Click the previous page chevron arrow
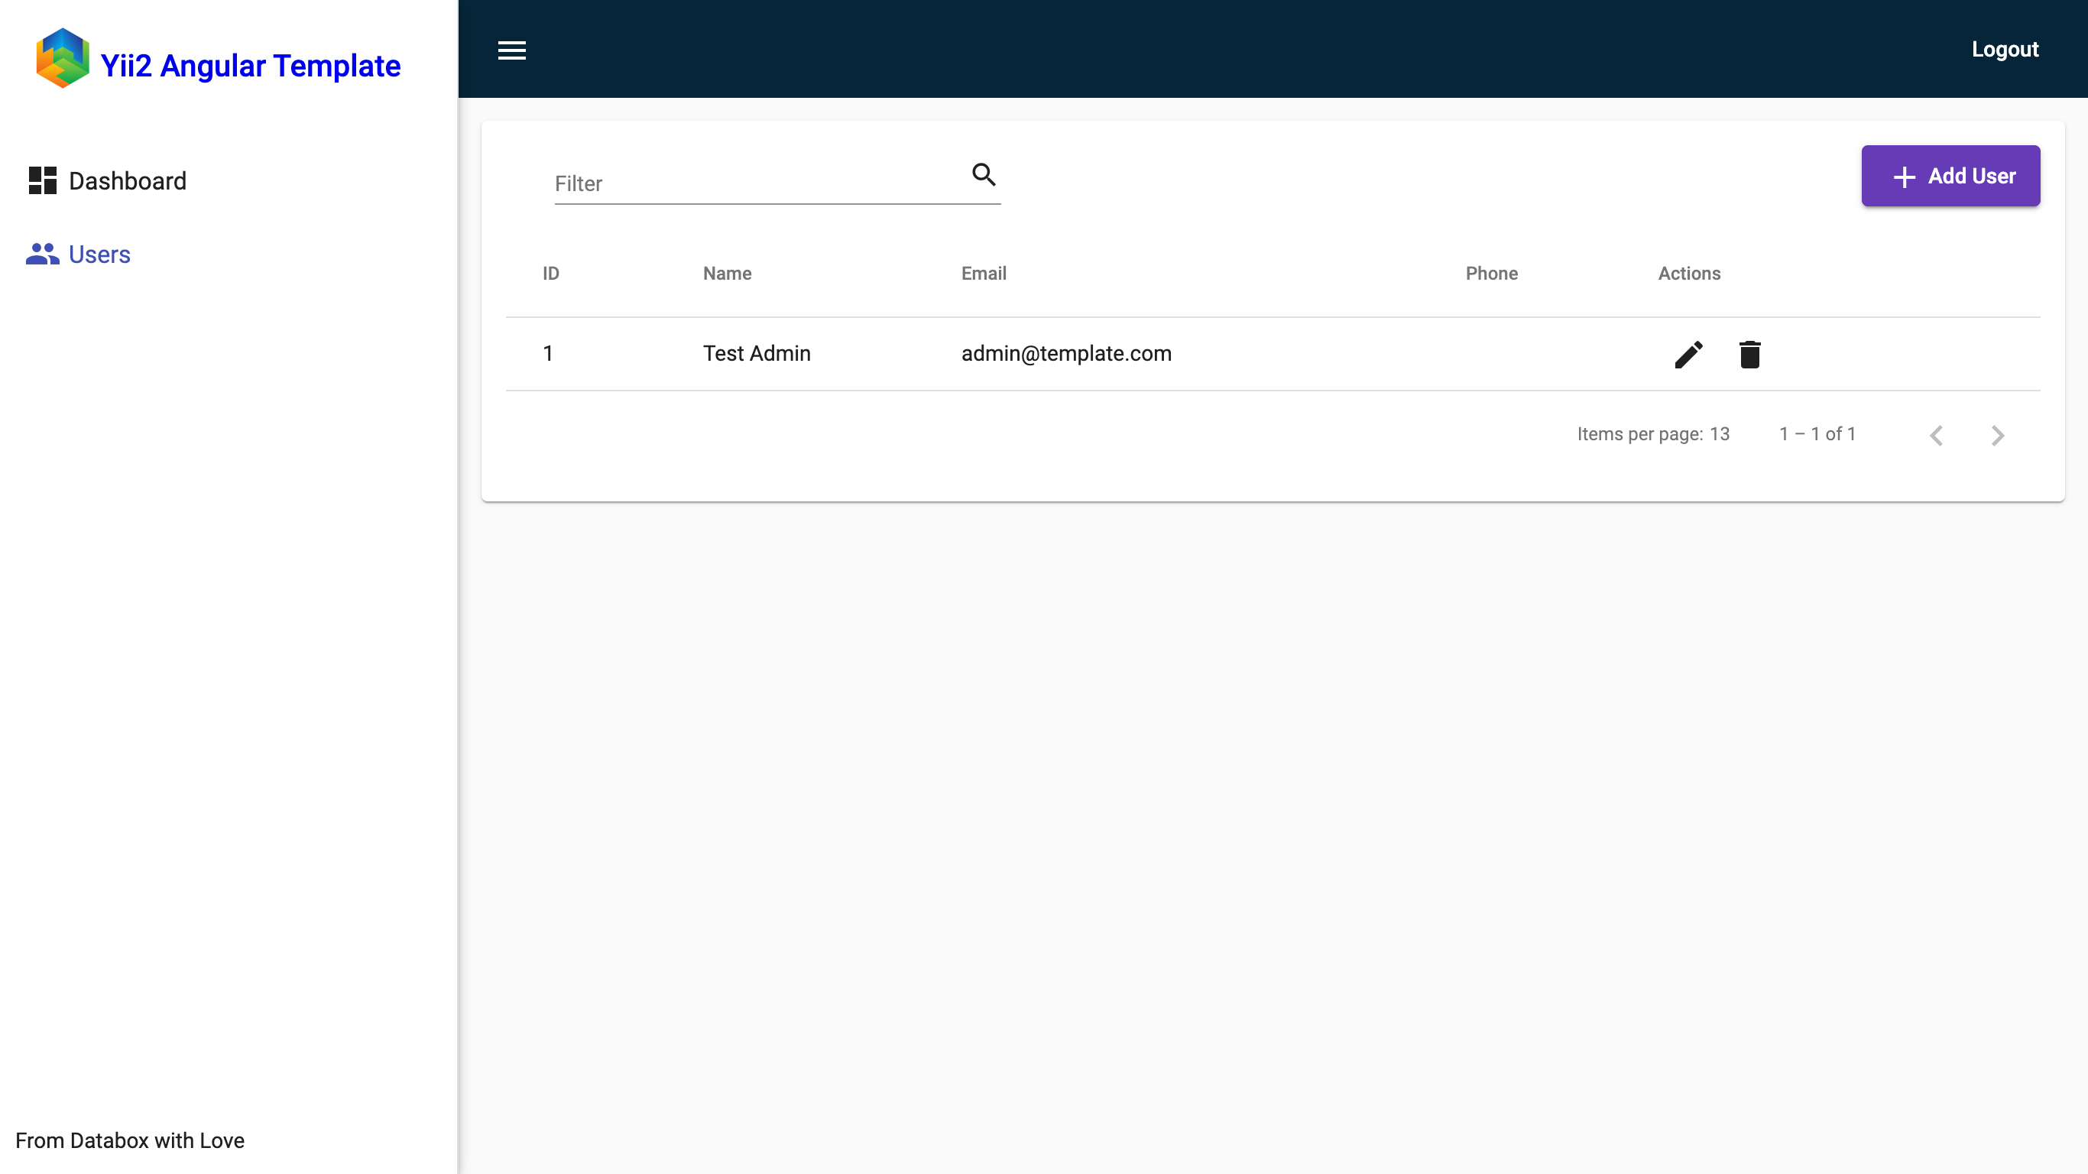The image size is (2088, 1174). [1937, 434]
